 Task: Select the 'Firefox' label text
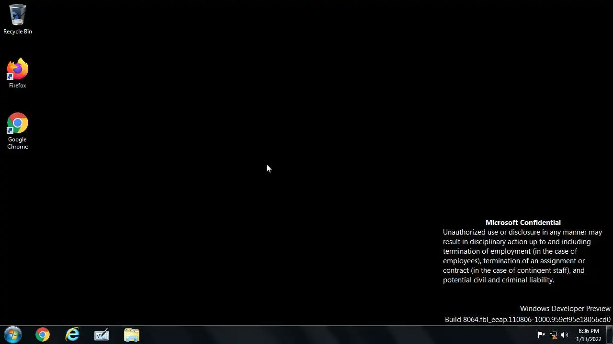coord(18,86)
